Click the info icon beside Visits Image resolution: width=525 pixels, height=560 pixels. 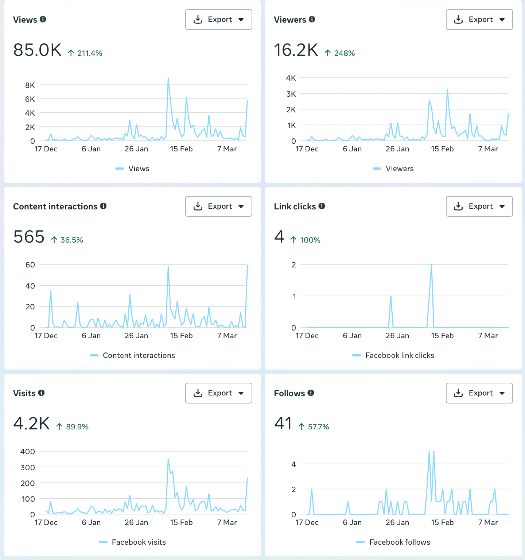pyautogui.click(x=41, y=393)
